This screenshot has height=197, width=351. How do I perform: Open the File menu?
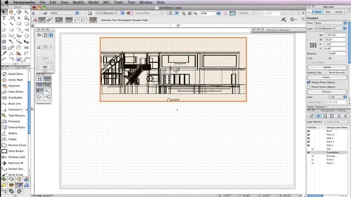pyautogui.click(x=43, y=2)
